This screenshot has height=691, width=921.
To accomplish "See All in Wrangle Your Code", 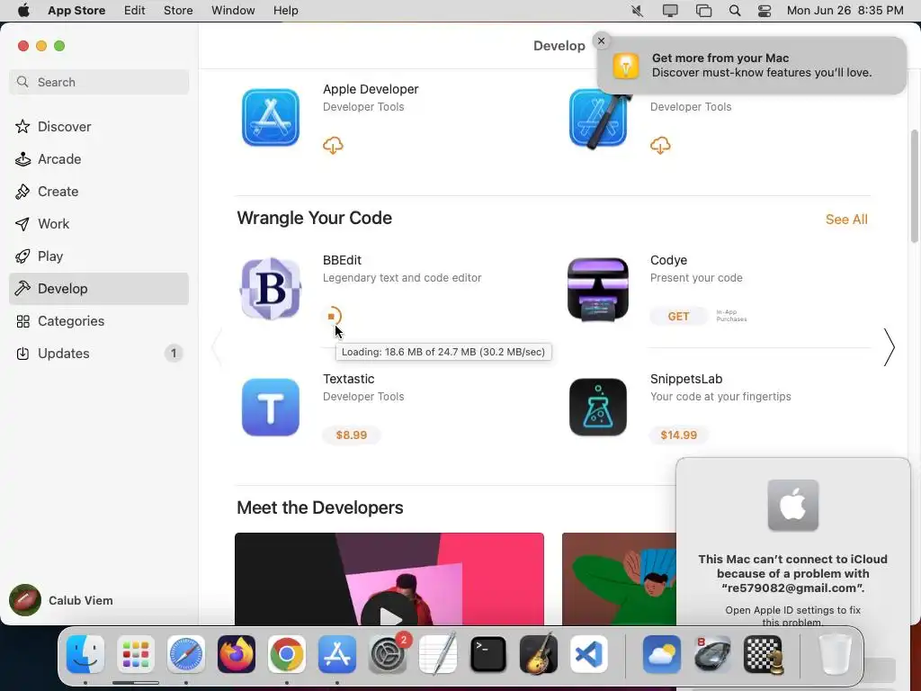I will coord(846,220).
